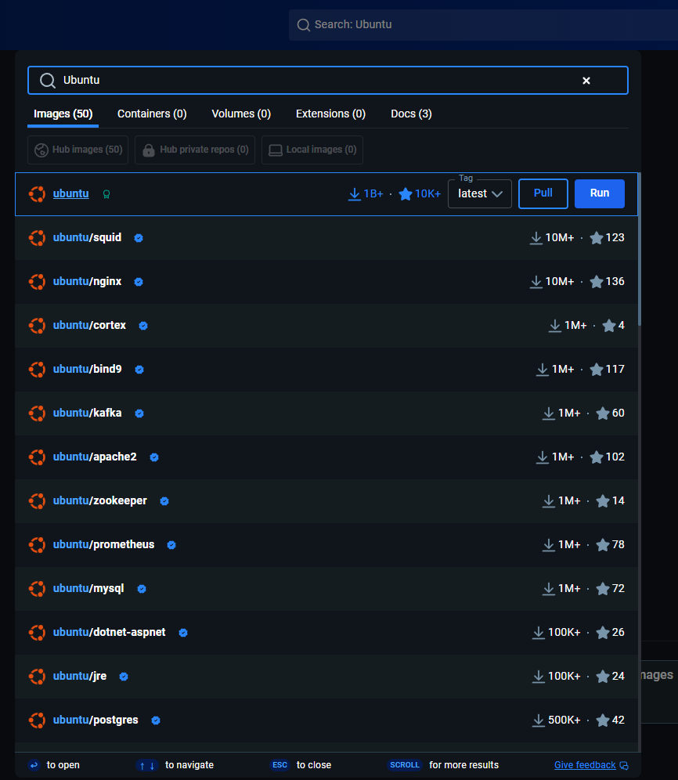Click the SCROLL key hint badge

pyautogui.click(x=405, y=764)
